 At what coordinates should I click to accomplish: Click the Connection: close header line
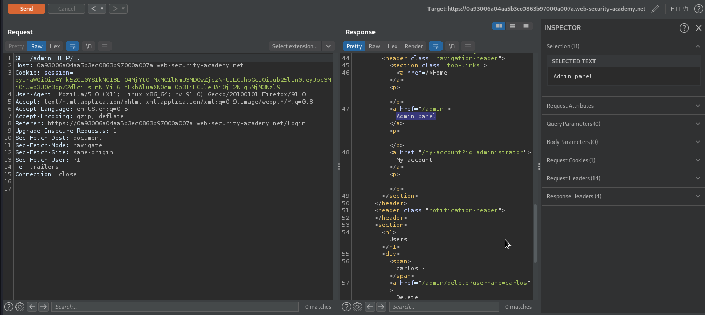pyautogui.click(x=46, y=174)
